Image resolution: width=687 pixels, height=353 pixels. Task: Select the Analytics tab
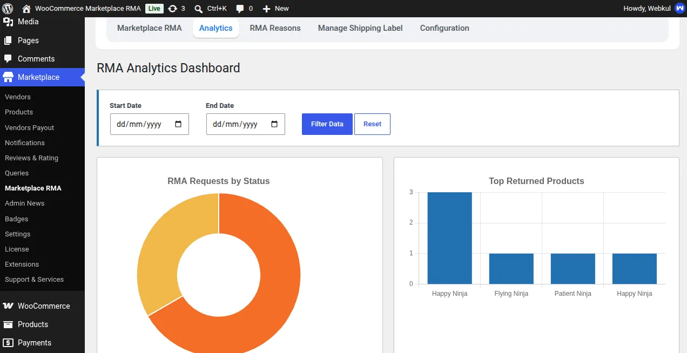pyautogui.click(x=216, y=28)
